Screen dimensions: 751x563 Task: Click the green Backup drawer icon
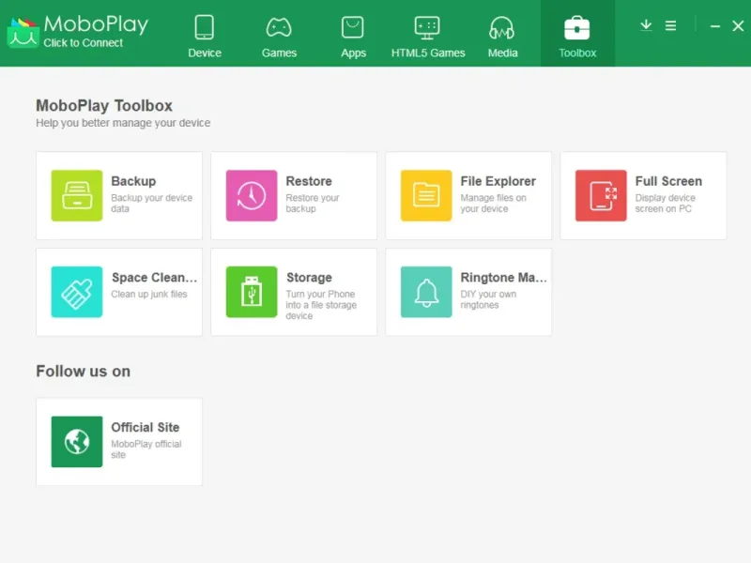[77, 195]
